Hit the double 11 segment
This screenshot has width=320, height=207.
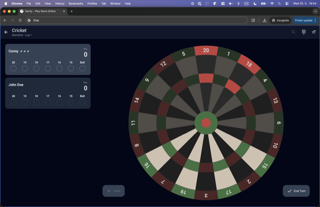coord(133,123)
